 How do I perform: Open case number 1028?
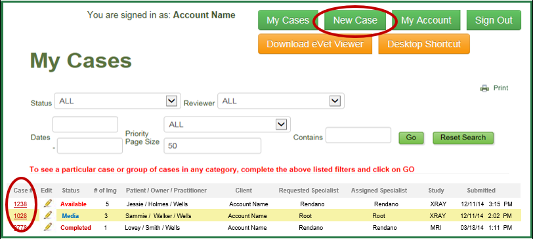coord(20,216)
